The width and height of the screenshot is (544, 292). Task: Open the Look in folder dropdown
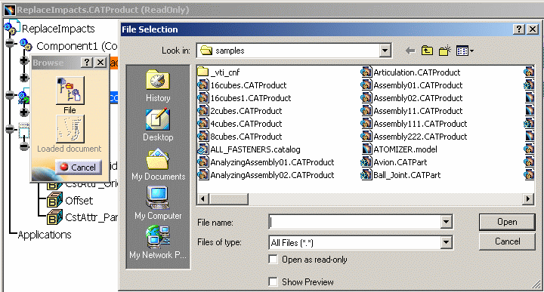click(385, 51)
